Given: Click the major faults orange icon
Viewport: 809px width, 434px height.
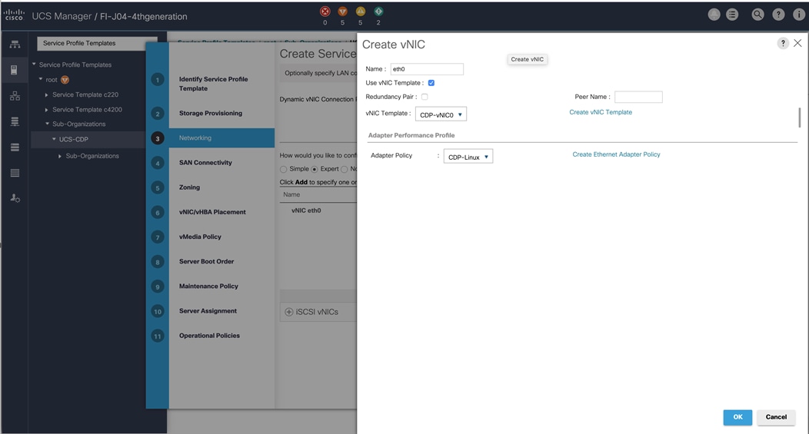Looking at the screenshot, I should click(x=342, y=12).
